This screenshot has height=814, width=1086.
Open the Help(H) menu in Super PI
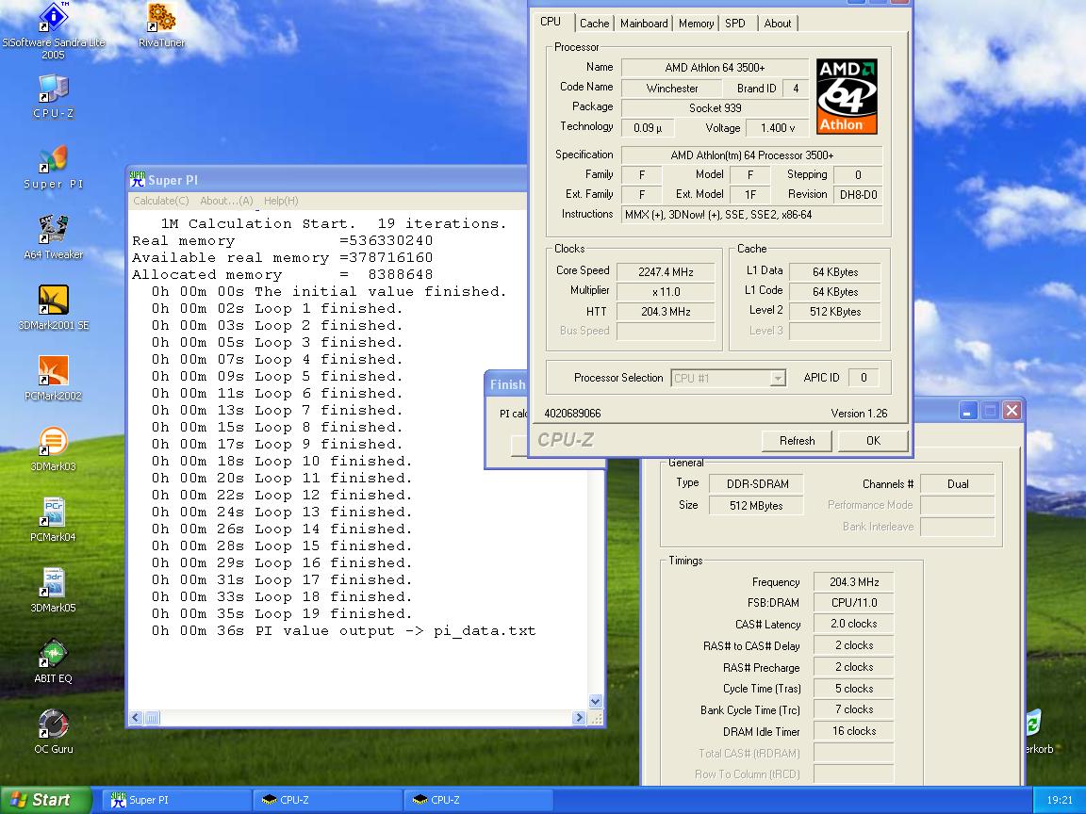[281, 201]
